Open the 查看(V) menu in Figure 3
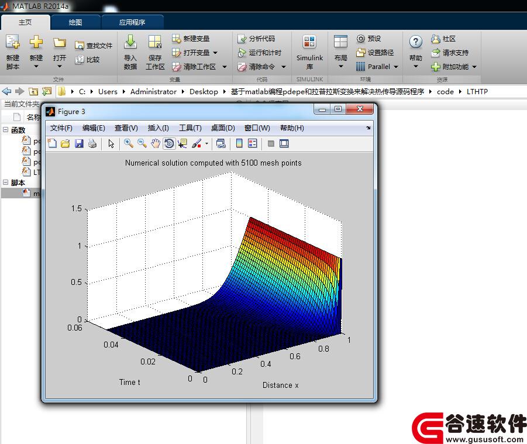Viewport: 527px width, 444px height. tap(126, 128)
